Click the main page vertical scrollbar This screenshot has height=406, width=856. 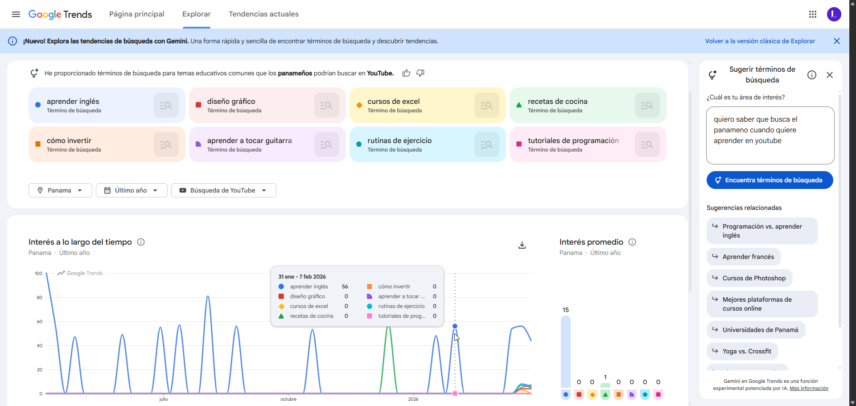click(x=690, y=192)
